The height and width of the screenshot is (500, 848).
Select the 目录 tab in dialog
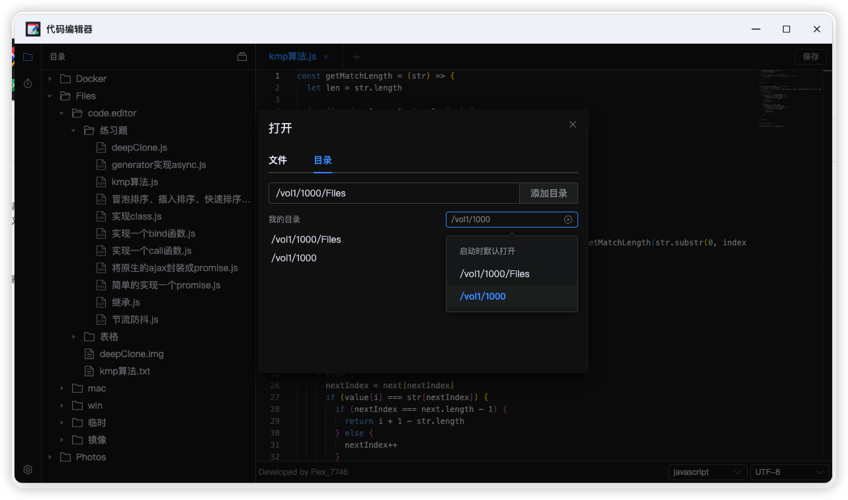click(323, 160)
